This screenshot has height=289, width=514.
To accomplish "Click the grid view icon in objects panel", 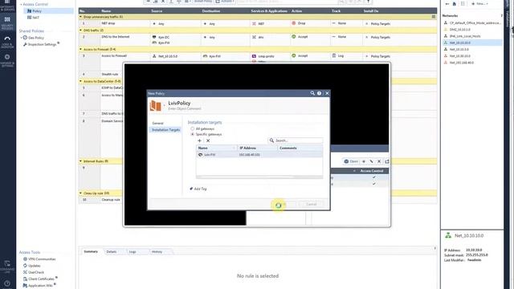I will 463,3.
